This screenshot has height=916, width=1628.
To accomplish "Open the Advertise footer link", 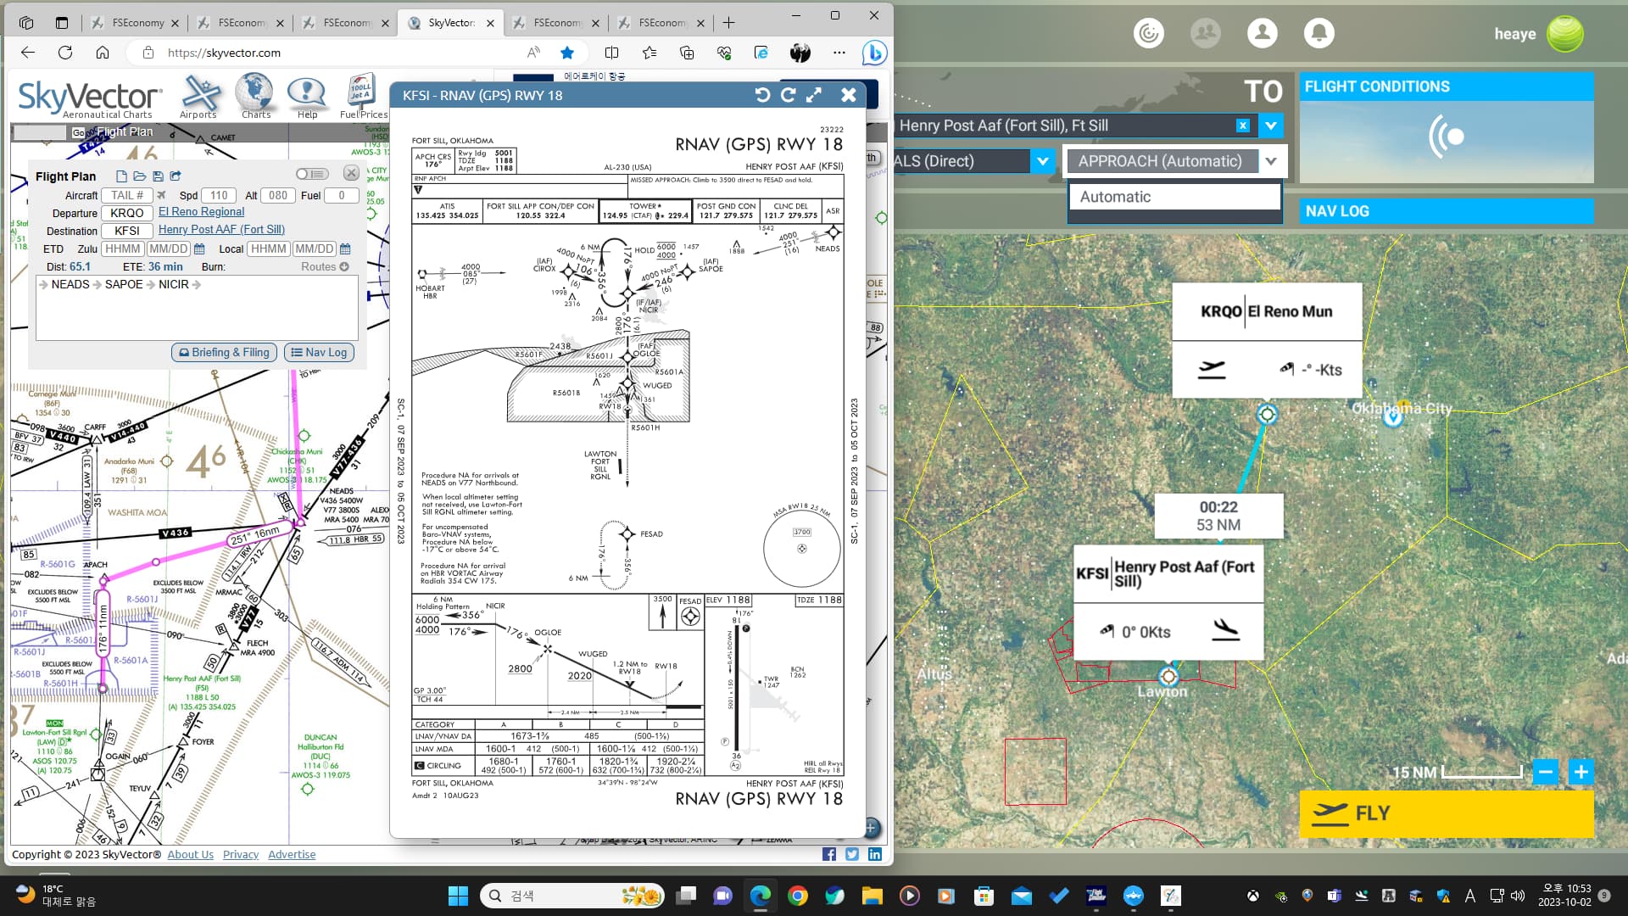I will 292,854.
